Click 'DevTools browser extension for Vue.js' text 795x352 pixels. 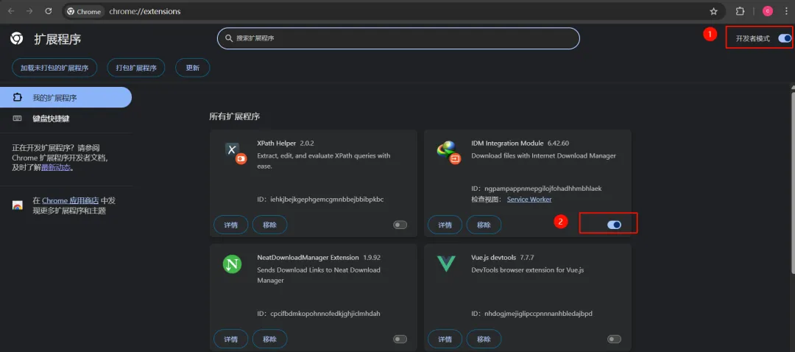[527, 270]
